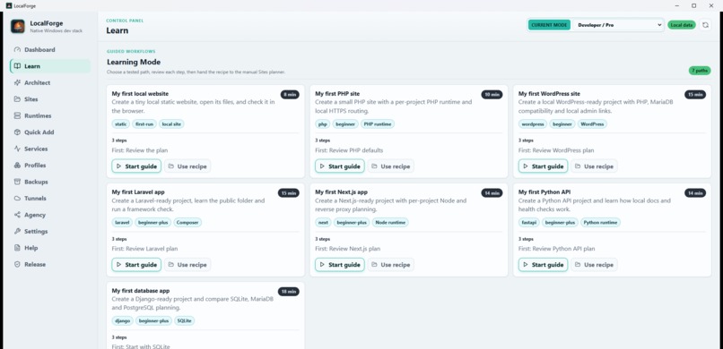The image size is (723, 349).
Task: Click the Agency share icon
Action: [18, 215]
